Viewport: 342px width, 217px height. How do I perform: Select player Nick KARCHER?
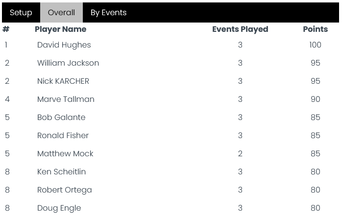[63, 81]
